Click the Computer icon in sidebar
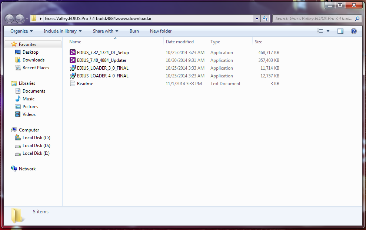Screen dimensions: 366x230 [x=14, y=130]
